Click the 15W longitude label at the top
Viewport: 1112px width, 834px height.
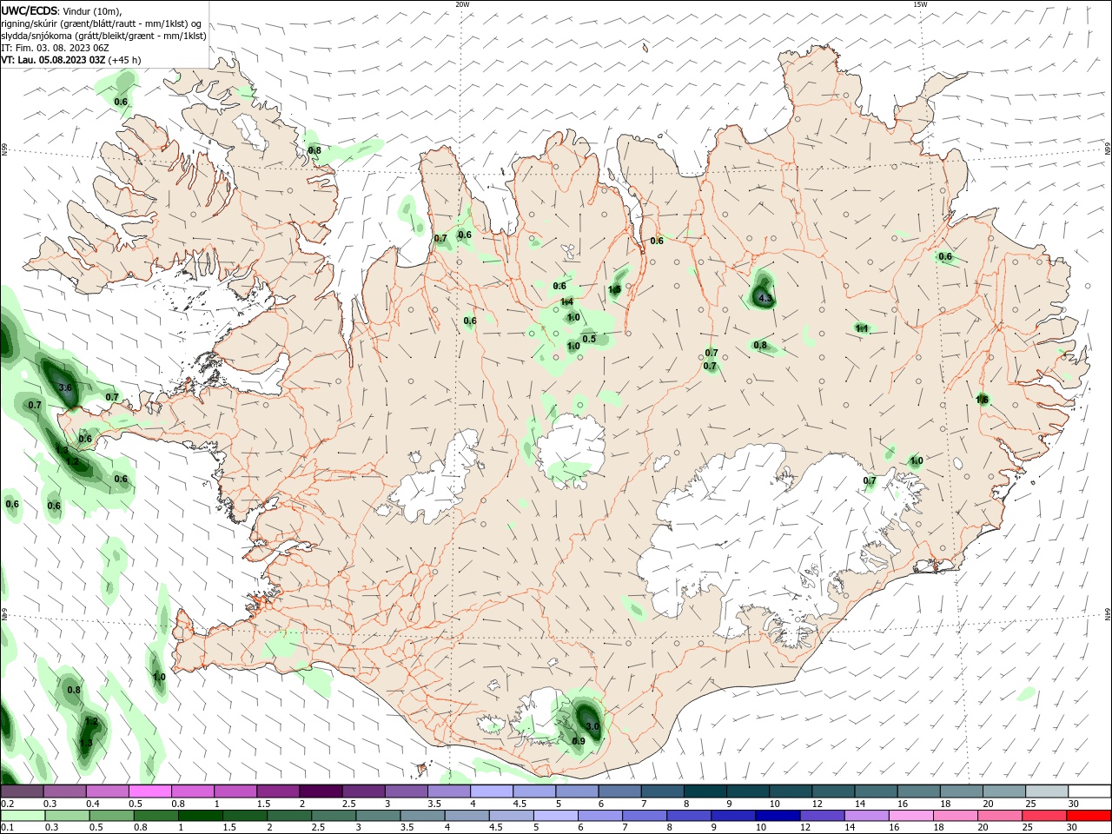click(x=920, y=4)
